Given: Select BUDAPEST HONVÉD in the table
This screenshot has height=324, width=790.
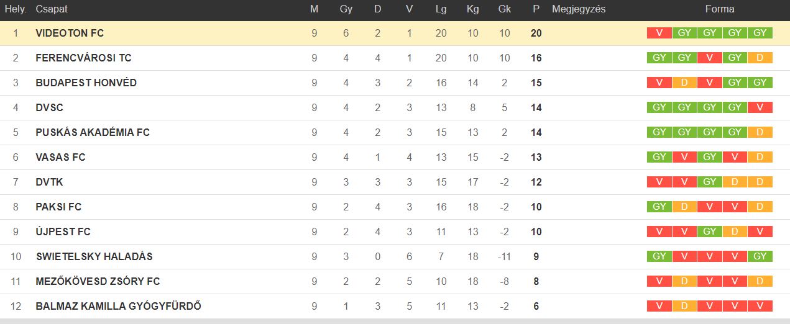Looking at the screenshot, I should pyautogui.click(x=86, y=83).
